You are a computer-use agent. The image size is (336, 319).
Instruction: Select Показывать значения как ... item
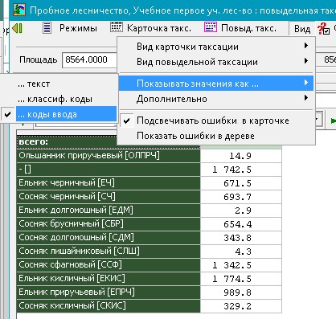pyautogui.click(x=216, y=84)
